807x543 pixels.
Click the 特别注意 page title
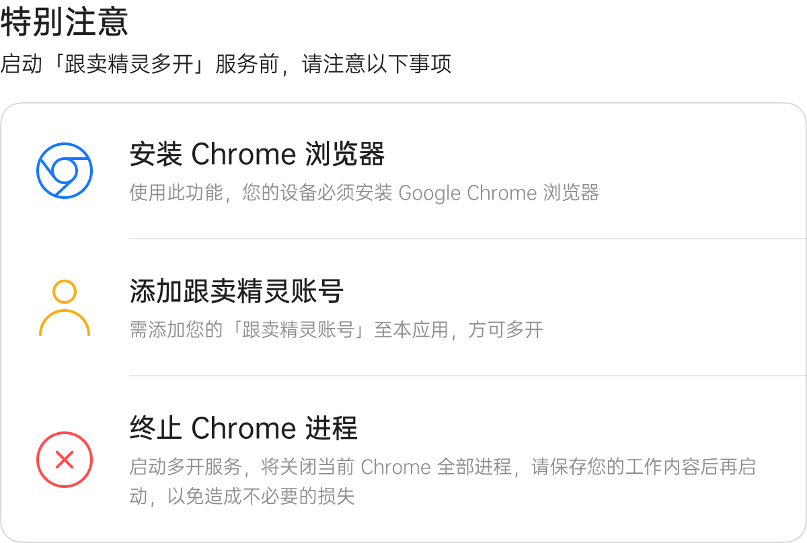64,22
